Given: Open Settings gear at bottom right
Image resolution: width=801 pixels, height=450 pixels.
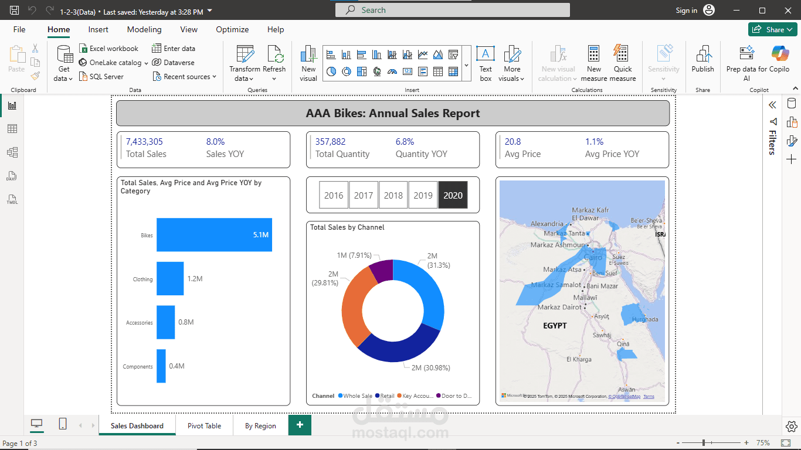Looking at the screenshot, I should click(x=791, y=426).
